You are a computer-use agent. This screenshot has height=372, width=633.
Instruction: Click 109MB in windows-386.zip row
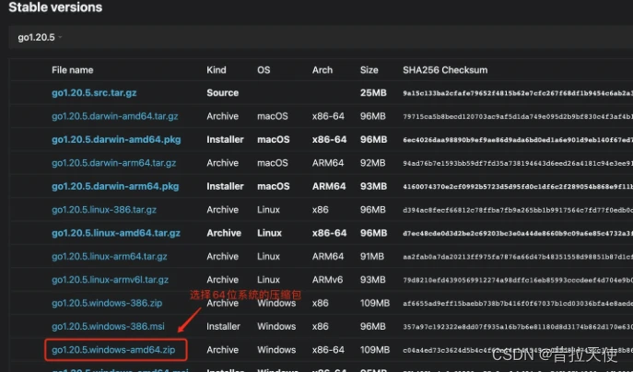(x=375, y=304)
